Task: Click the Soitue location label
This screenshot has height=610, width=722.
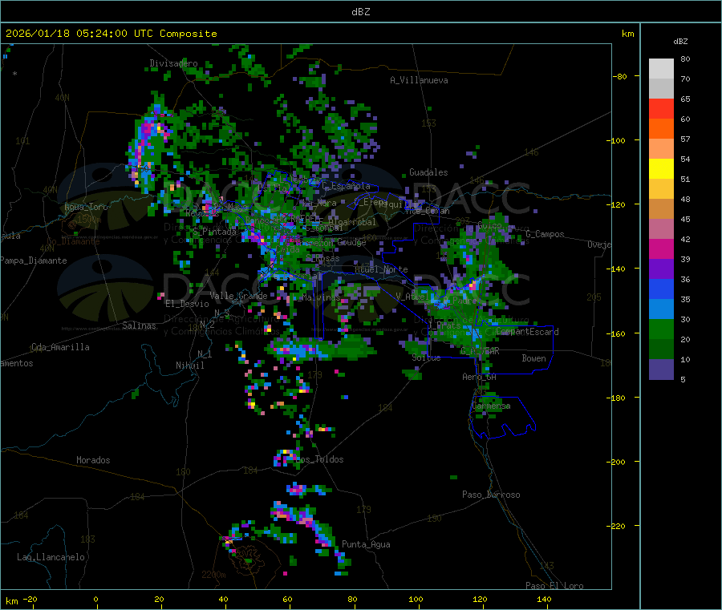Action: [x=426, y=358]
